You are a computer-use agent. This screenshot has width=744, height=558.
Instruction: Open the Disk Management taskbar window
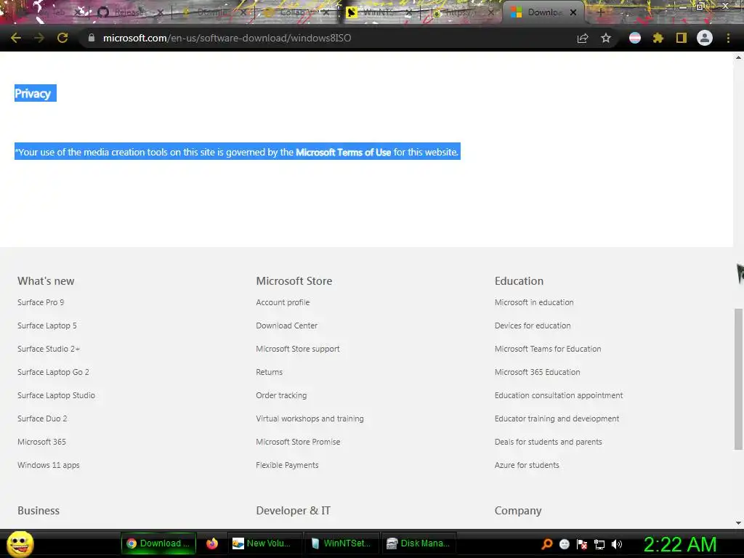[x=418, y=543]
